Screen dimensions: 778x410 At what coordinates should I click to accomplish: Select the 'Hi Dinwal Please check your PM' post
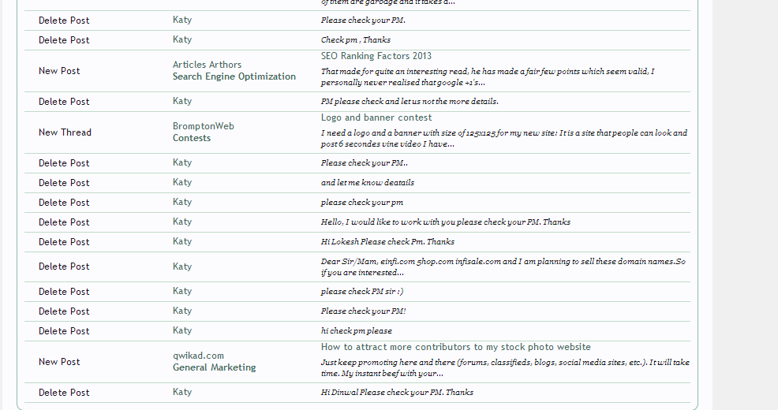click(397, 393)
